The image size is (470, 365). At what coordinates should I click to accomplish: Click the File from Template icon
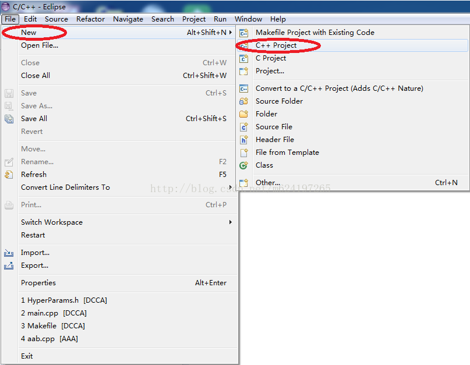244,153
